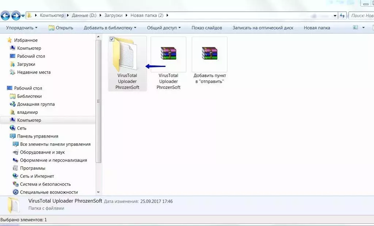Expand the breadcrumb arrow after Загрузки
Viewport: 374px width, 226px height.
point(126,15)
